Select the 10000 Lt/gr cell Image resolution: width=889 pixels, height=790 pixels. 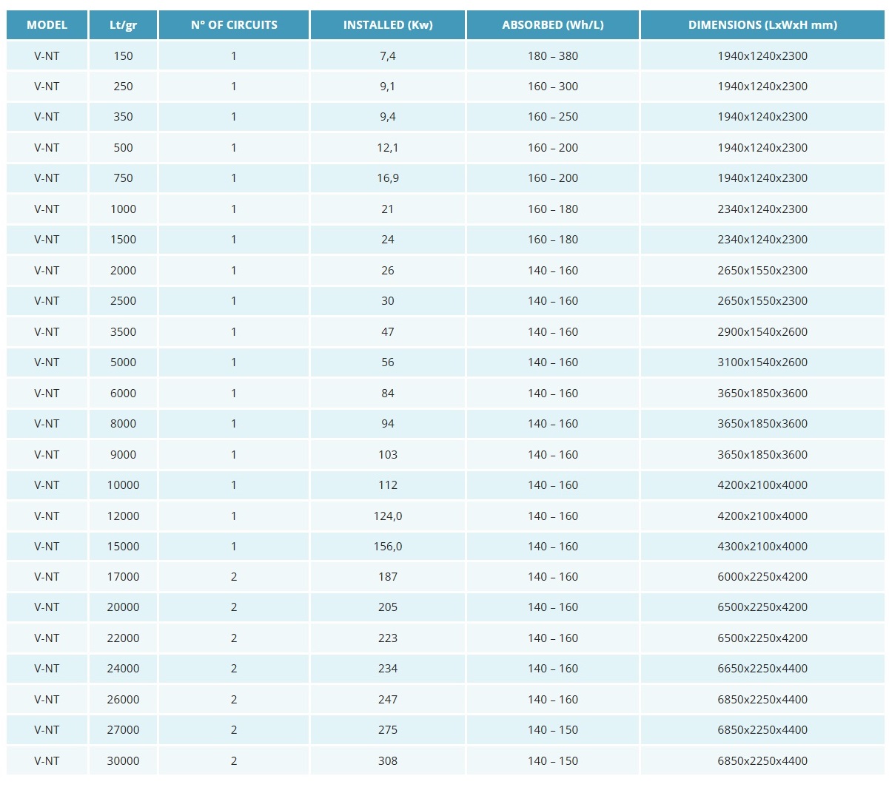pos(123,485)
